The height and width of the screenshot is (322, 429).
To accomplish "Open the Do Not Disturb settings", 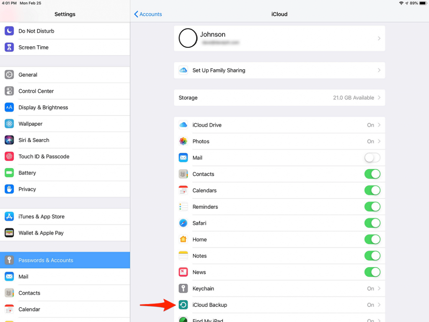I will [x=65, y=31].
